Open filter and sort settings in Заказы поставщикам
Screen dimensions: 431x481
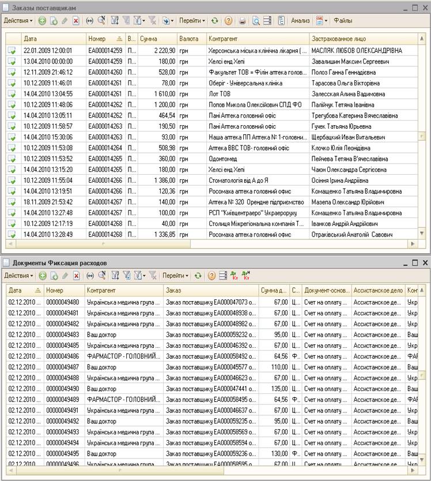[115, 21]
